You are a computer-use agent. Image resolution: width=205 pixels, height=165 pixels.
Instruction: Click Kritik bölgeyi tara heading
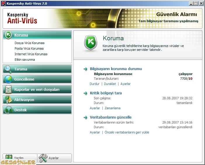(106, 93)
